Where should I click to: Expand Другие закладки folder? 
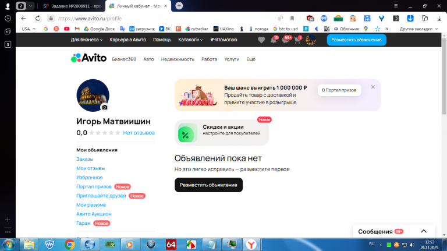tap(418, 29)
